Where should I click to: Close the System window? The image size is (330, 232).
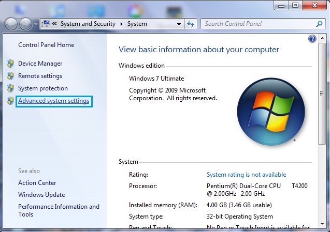(x=314, y=6)
